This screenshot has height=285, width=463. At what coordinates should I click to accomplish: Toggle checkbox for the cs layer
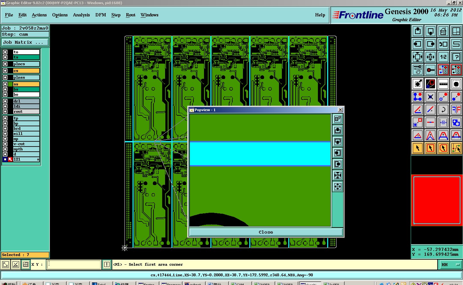point(5,71)
